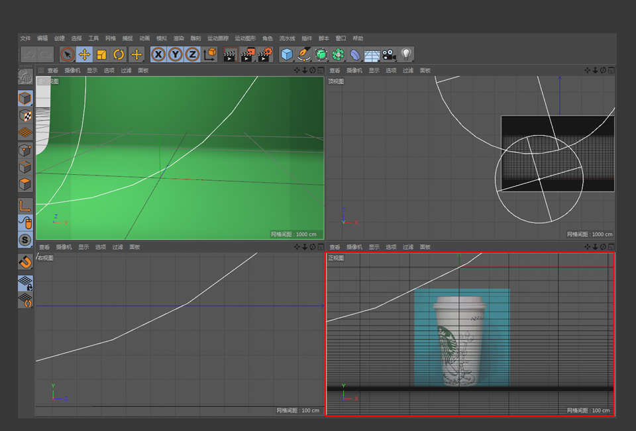Open 查看 menu in perspective viewport

[53, 70]
